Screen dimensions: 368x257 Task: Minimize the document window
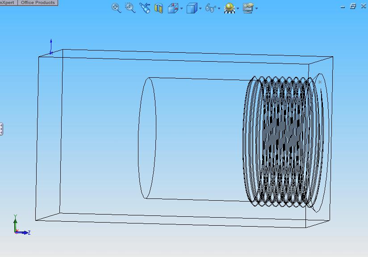pos(343,7)
